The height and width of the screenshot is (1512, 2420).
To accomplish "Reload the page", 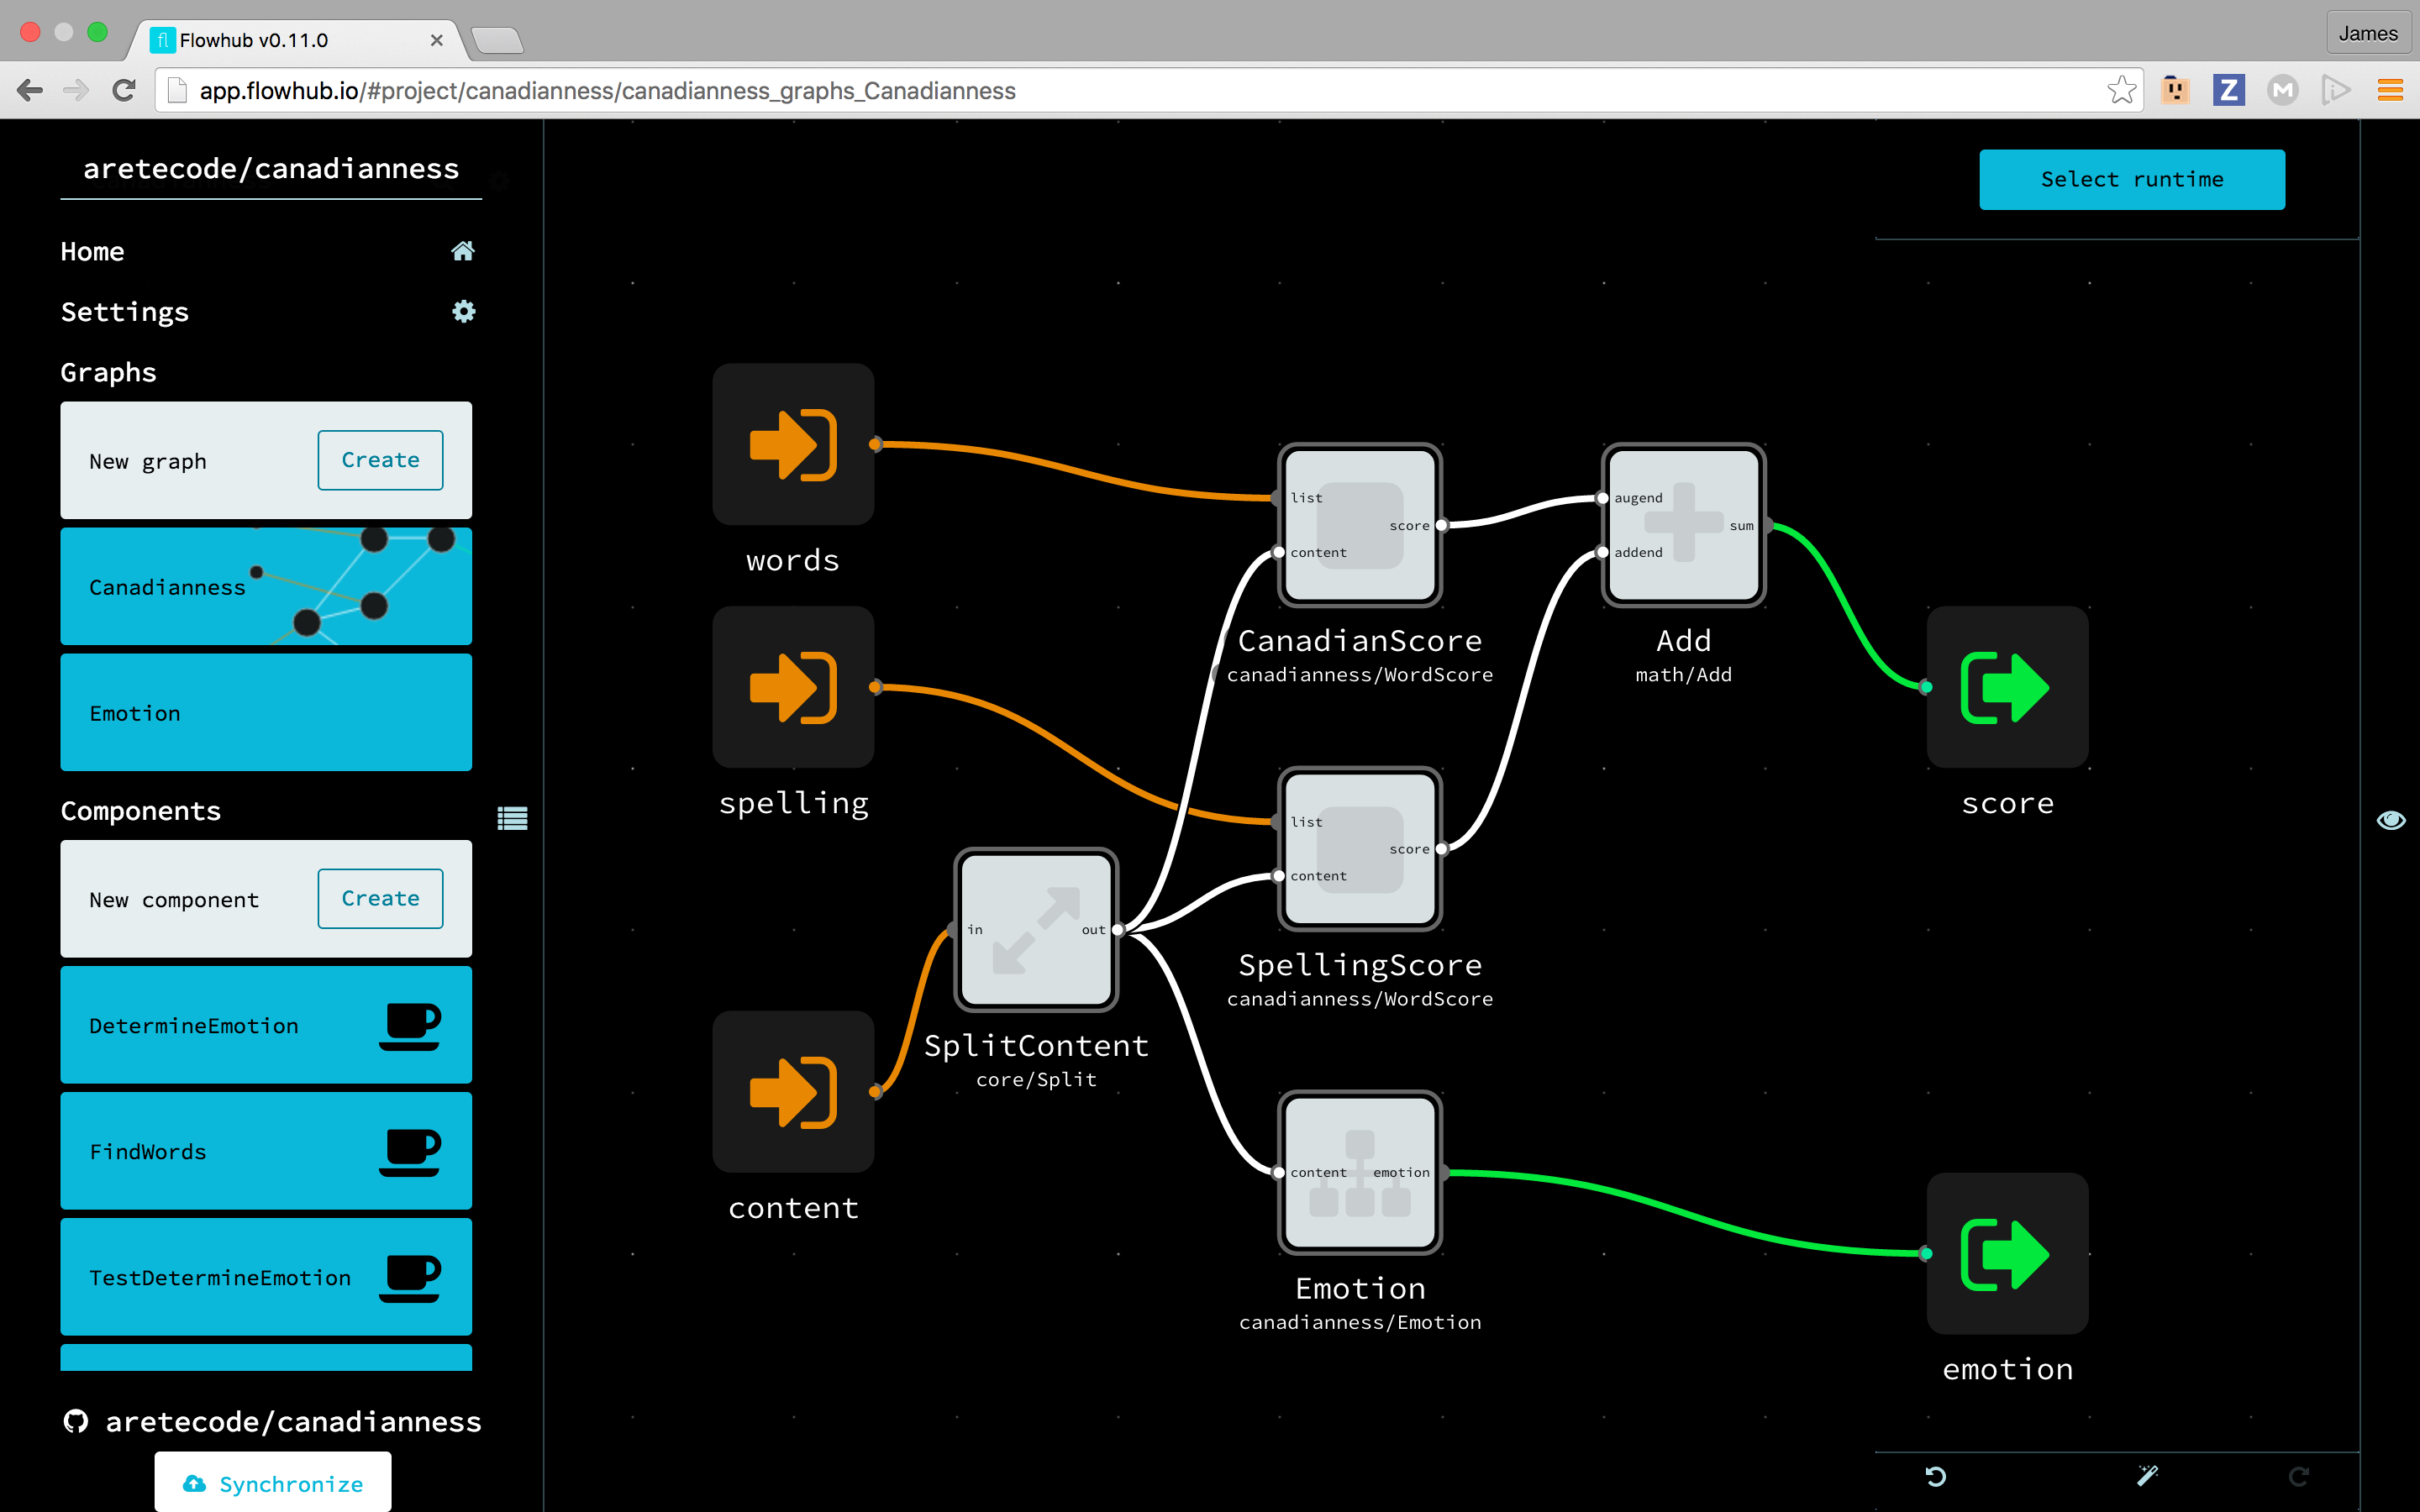I will point(124,90).
